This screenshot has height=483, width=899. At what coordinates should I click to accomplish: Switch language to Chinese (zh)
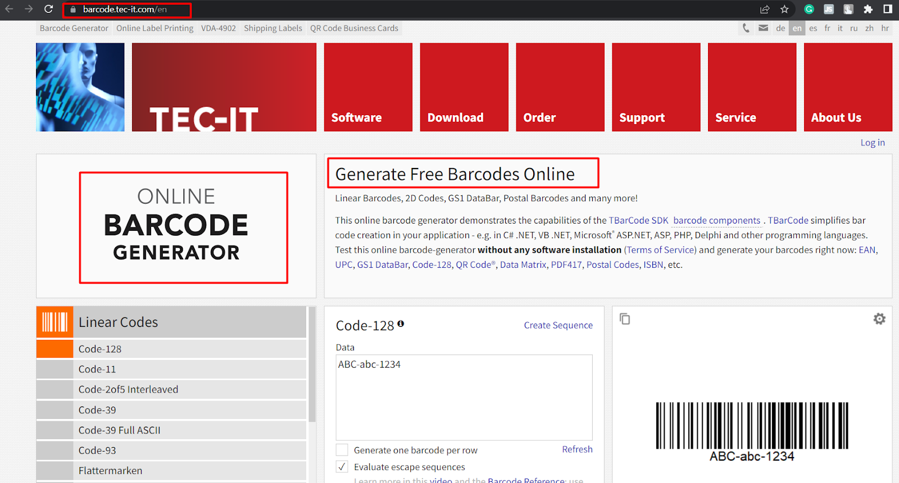point(870,28)
